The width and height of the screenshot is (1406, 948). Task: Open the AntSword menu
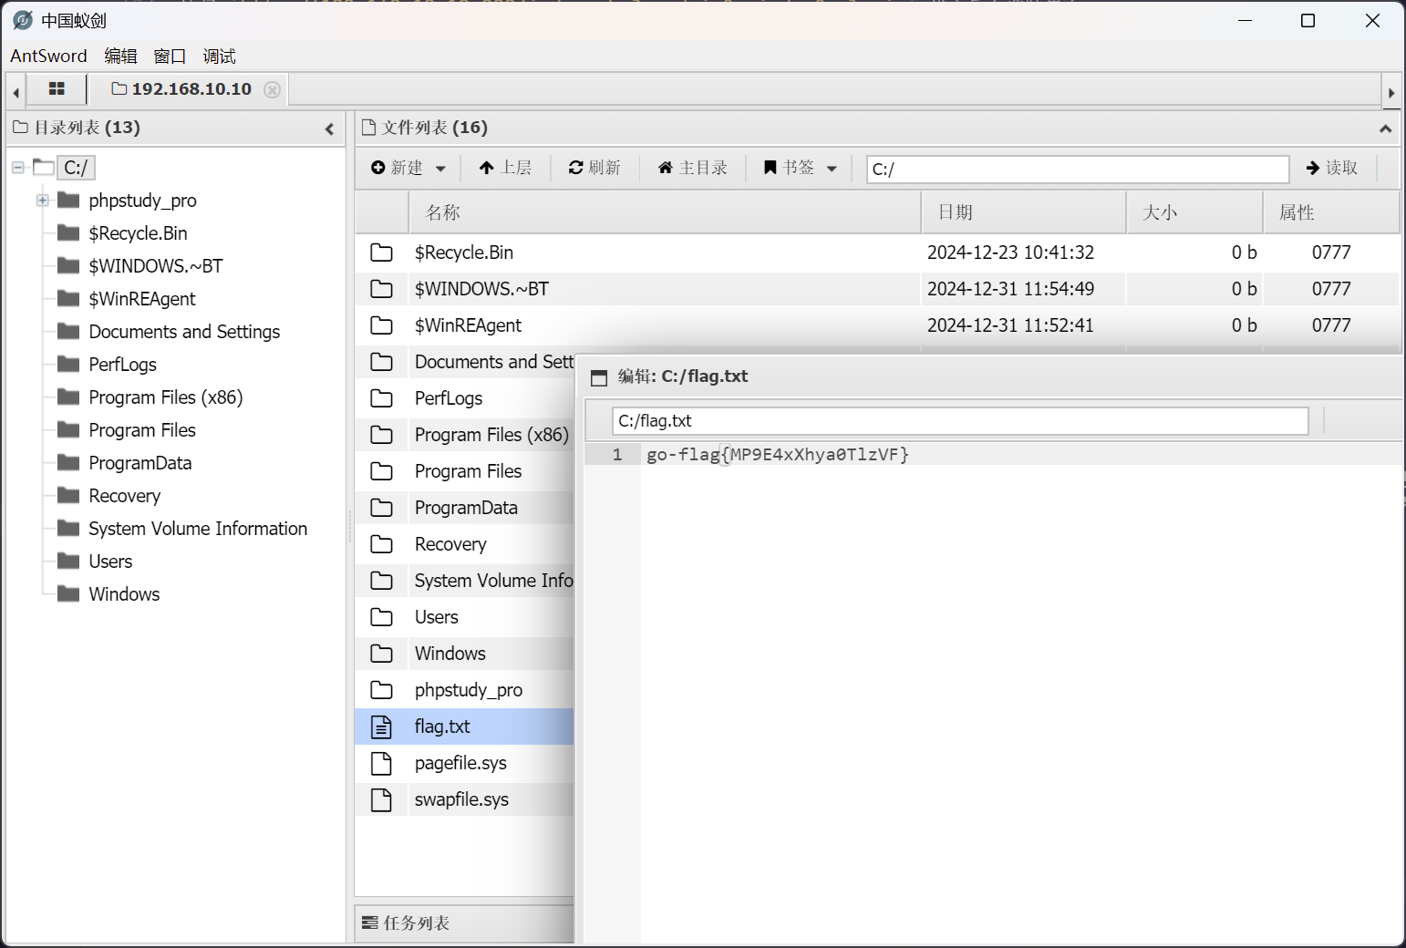point(48,57)
